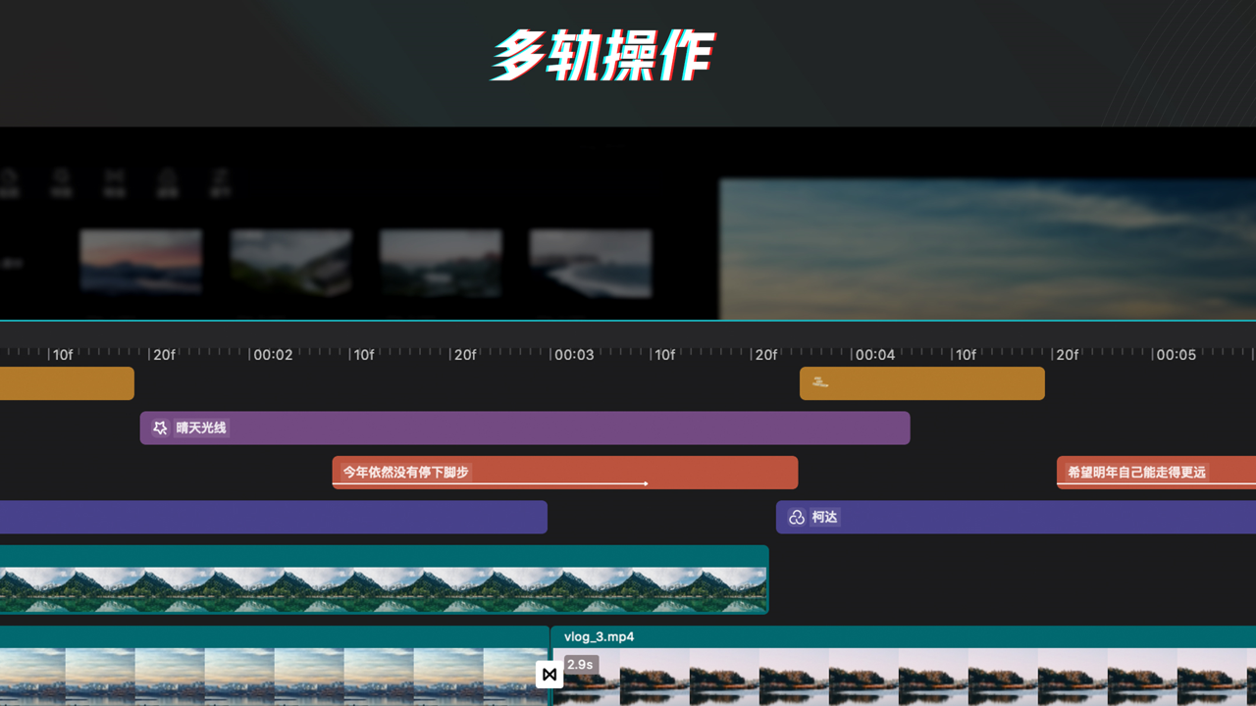The image size is (1256, 706).
Task: Select the second media thumbnail in the library
Action: tap(290, 262)
